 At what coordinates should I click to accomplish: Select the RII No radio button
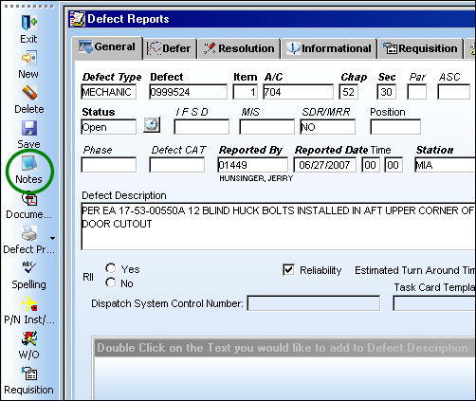(111, 283)
